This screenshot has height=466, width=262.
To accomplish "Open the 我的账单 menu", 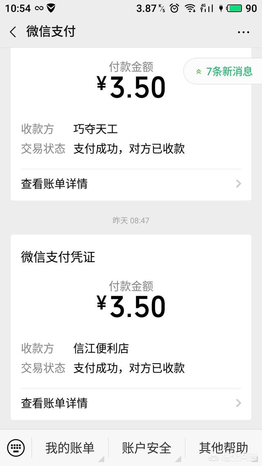I will tap(70, 448).
